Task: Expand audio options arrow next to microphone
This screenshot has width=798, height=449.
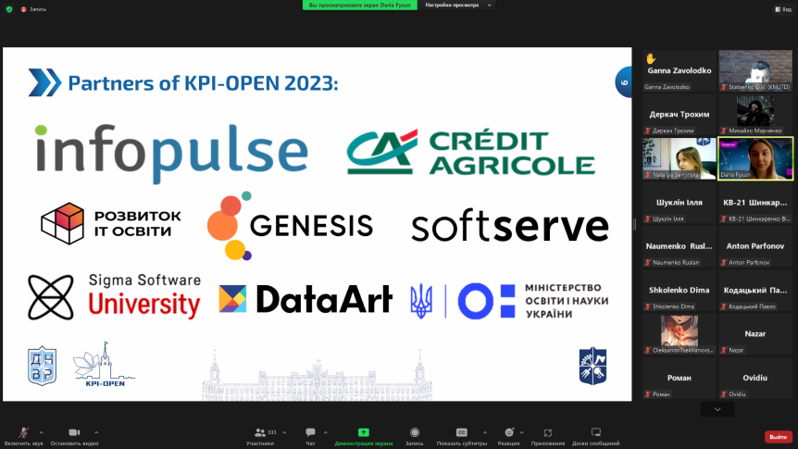Action: pos(42,432)
